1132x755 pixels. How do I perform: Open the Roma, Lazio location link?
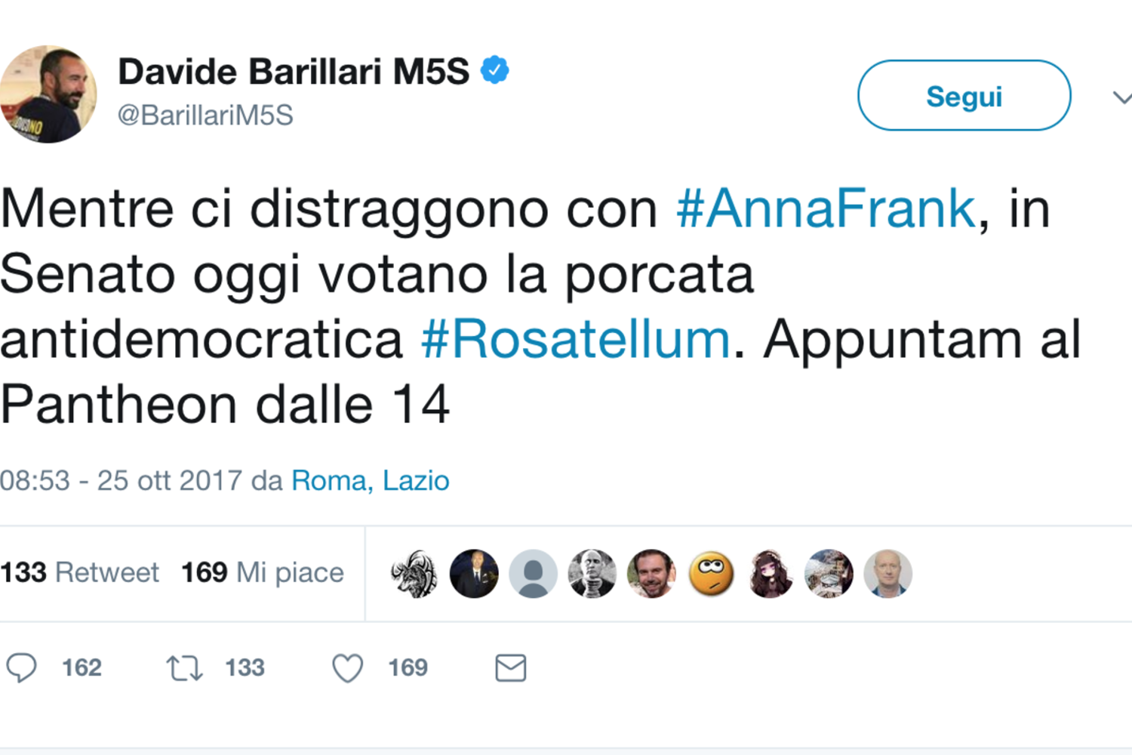coord(370,481)
